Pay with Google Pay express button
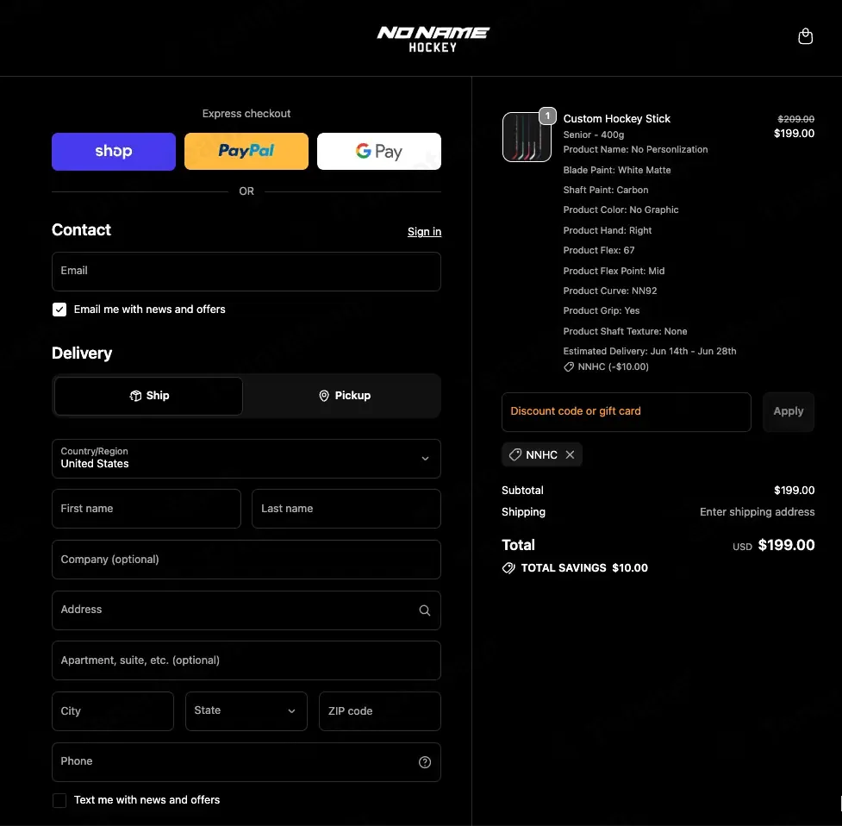842x826 pixels. tap(378, 152)
